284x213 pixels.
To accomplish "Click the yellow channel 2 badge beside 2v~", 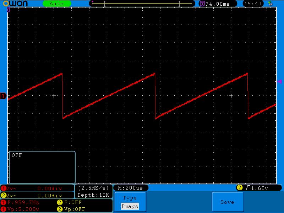I will [x=4, y=195].
